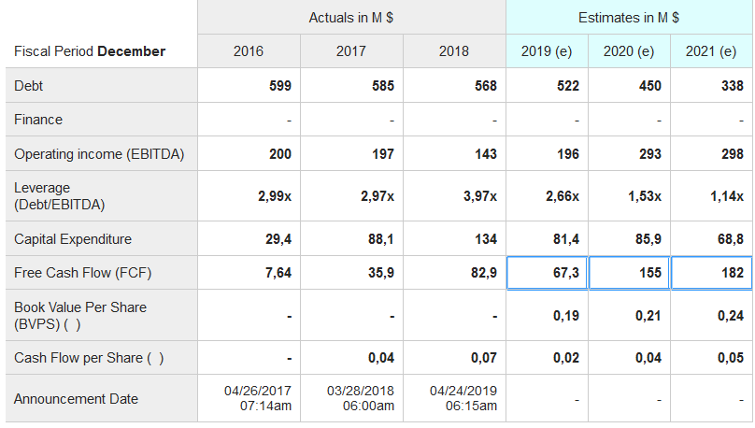
Task: Select the 2021 (e) column header
Action: click(x=711, y=51)
